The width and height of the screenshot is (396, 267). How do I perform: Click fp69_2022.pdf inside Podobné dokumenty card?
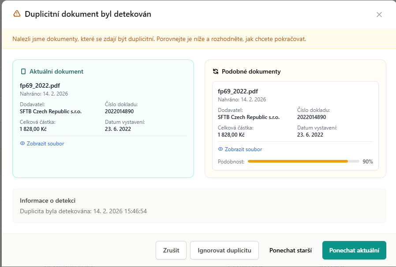coord(238,92)
